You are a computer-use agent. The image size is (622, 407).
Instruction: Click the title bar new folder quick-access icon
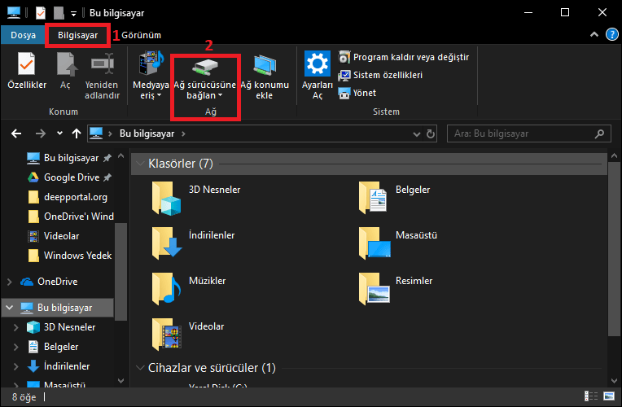59,13
